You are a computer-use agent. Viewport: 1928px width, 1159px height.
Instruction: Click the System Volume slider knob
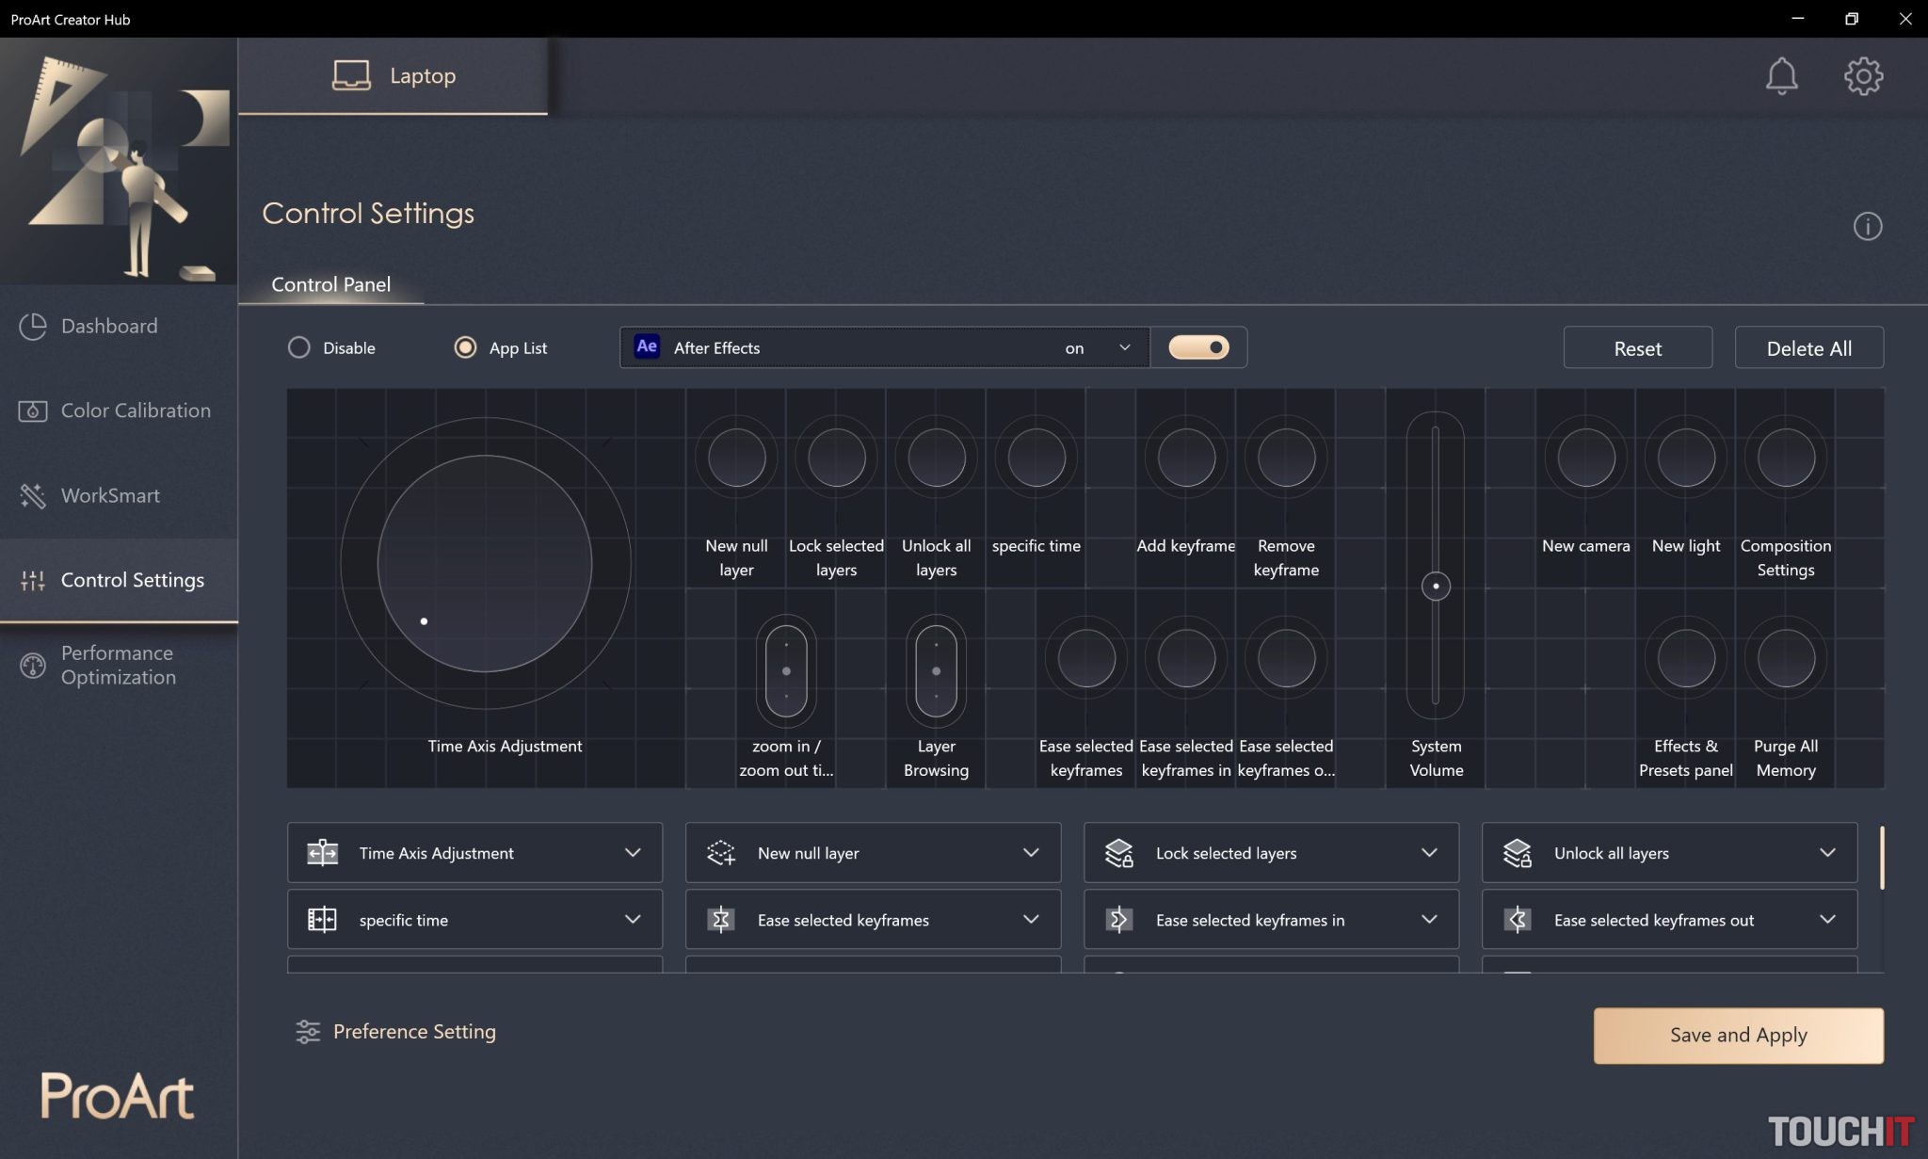point(1435,586)
